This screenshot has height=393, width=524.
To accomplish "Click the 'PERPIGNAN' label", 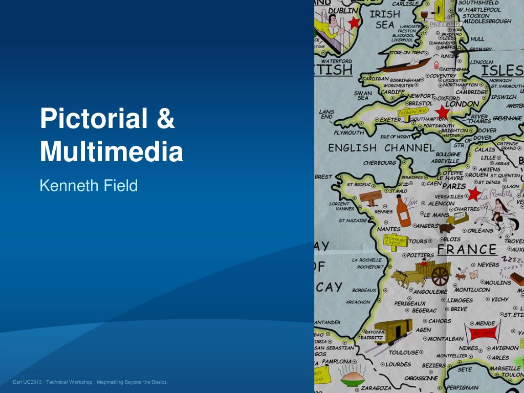I will pyautogui.click(x=463, y=388).
